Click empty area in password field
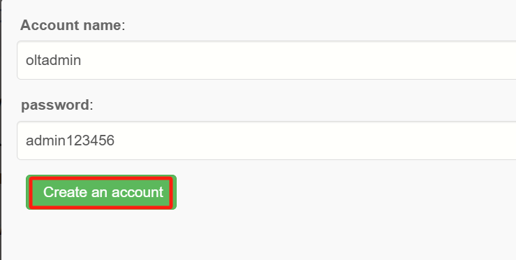The image size is (516, 260). (313, 140)
